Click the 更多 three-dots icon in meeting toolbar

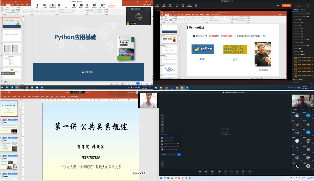[x=66, y=5]
